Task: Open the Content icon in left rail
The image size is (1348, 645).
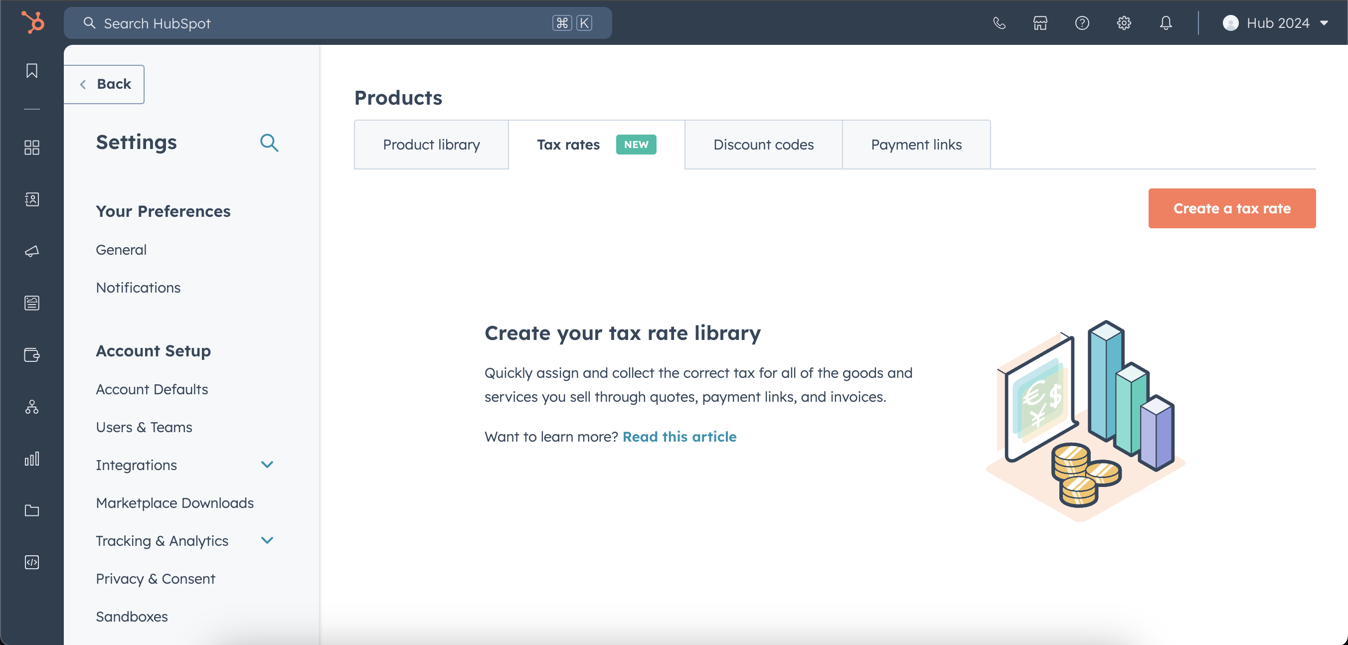Action: pyautogui.click(x=32, y=303)
